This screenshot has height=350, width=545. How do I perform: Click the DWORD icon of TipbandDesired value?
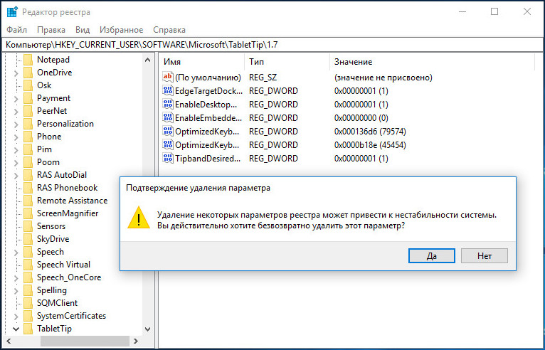(x=168, y=159)
